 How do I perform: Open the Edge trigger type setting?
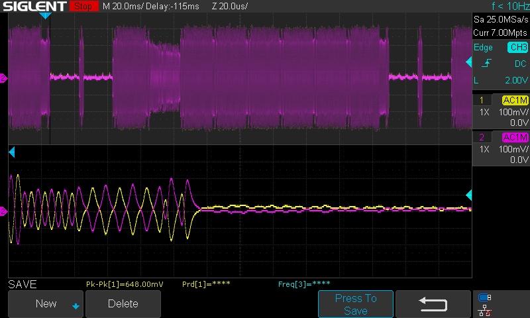(x=483, y=48)
